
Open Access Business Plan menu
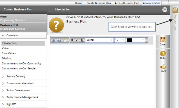click(x=127, y=3)
